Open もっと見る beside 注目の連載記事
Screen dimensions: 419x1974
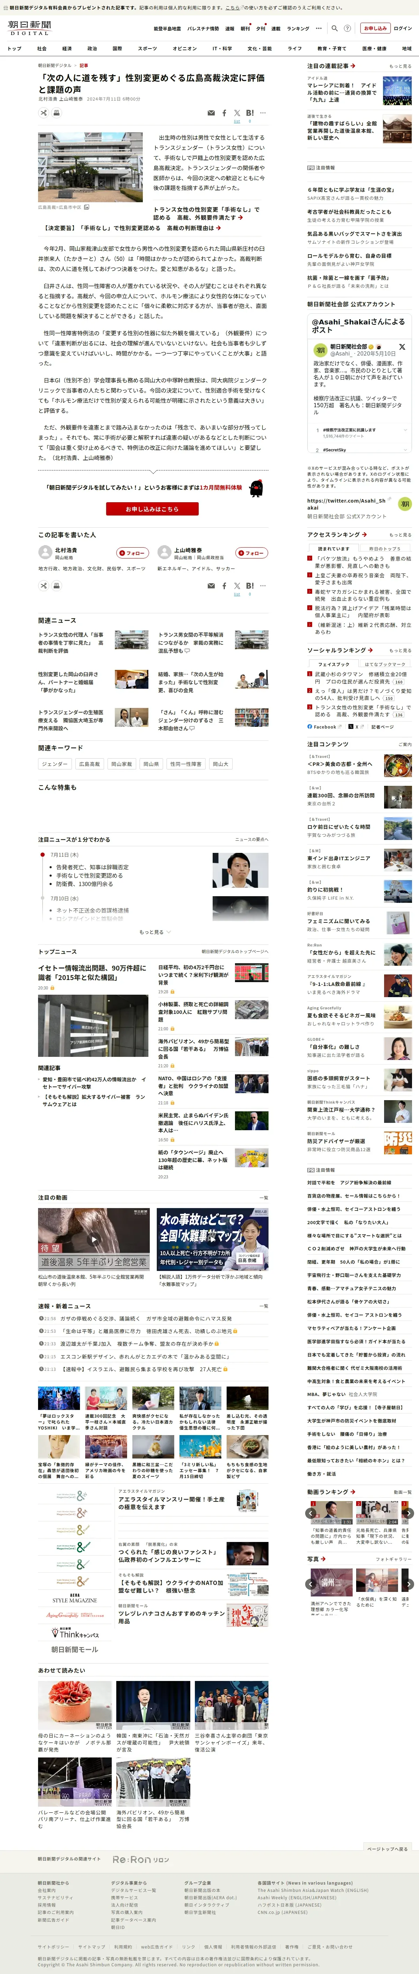400,67
